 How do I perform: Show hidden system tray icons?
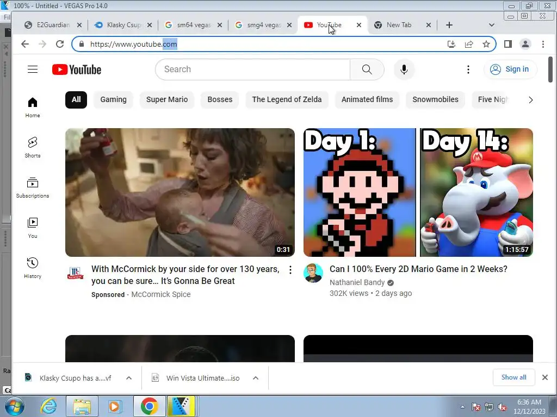pos(462,407)
